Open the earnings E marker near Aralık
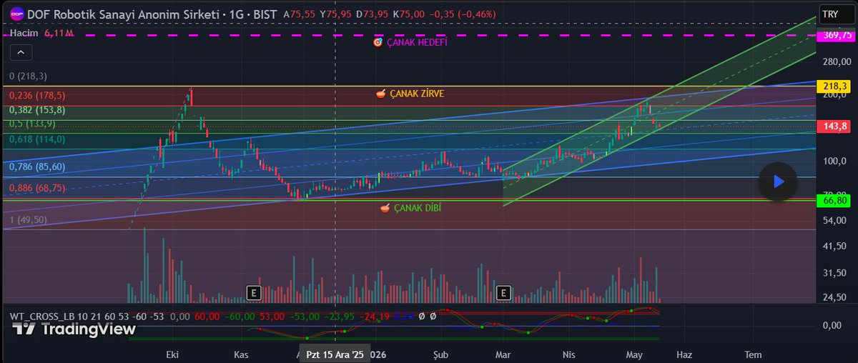This screenshot has width=858, height=363. [253, 292]
